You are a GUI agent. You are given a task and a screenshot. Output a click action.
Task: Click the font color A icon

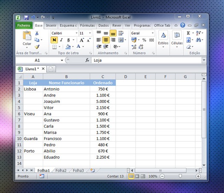tap(78, 47)
